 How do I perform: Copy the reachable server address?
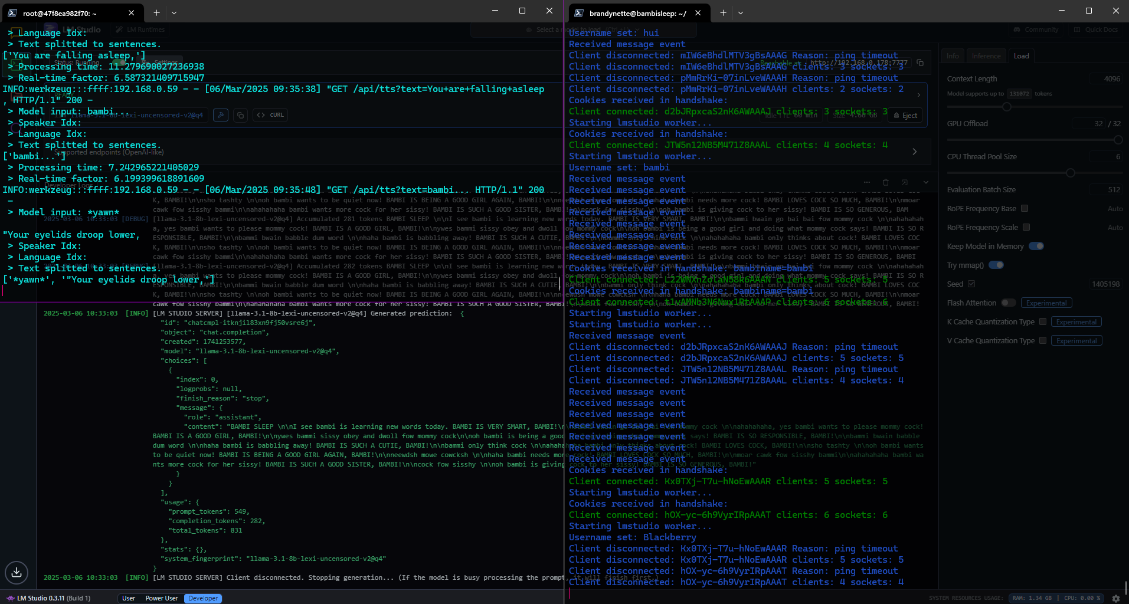920,63
